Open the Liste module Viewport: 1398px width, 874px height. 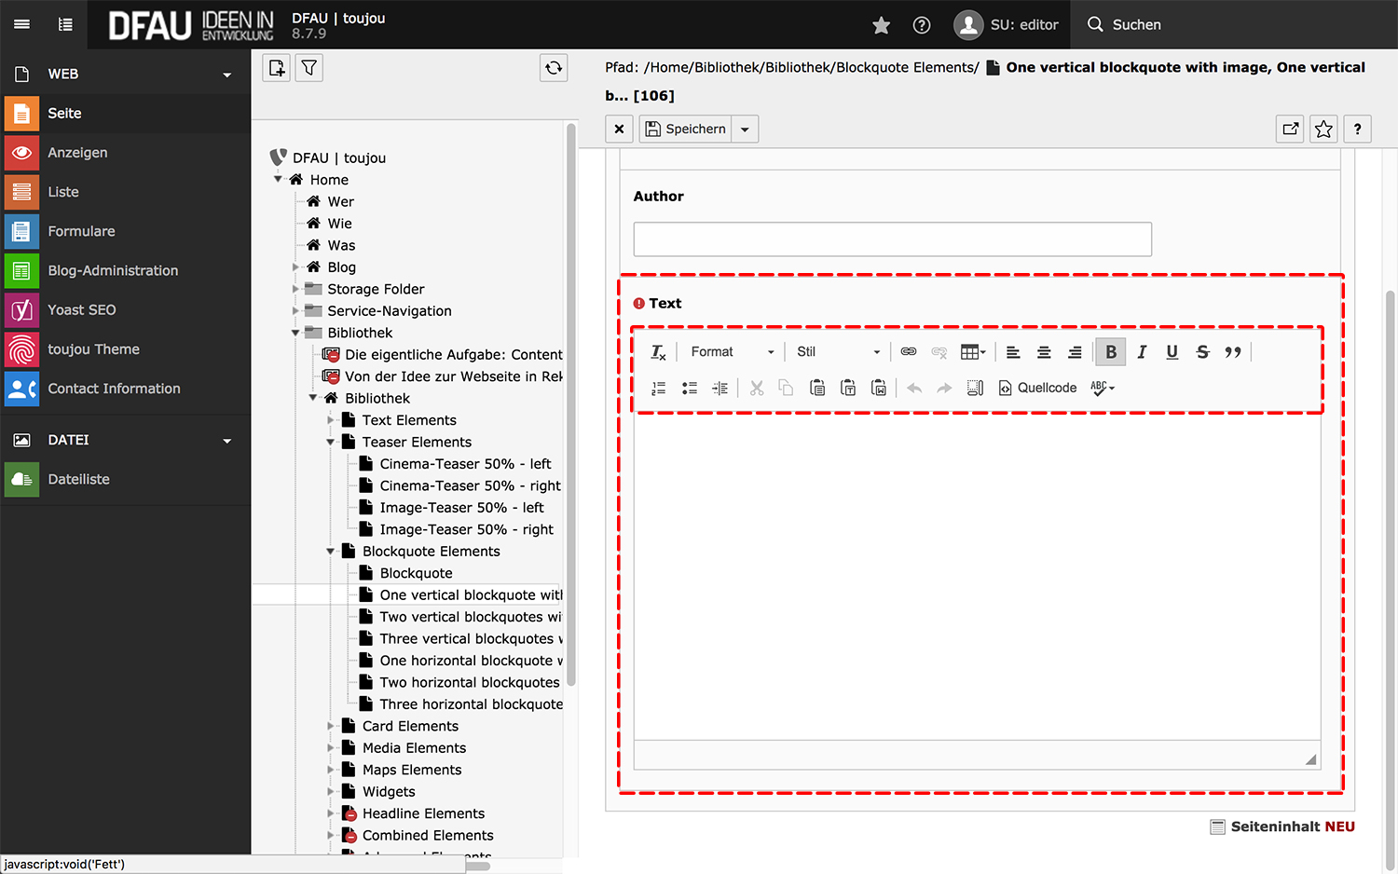(x=125, y=192)
